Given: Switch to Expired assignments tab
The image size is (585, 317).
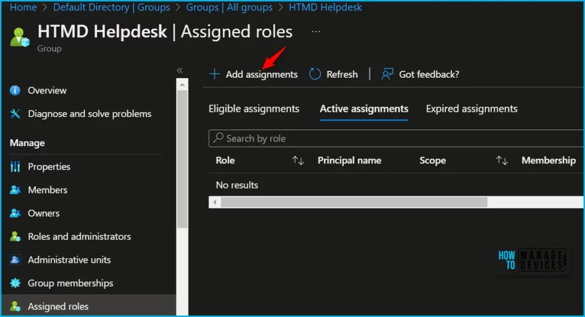Looking at the screenshot, I should pos(471,109).
